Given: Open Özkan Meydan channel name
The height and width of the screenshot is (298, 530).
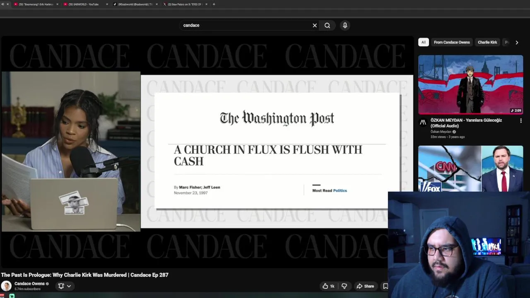Looking at the screenshot, I should tap(441, 132).
